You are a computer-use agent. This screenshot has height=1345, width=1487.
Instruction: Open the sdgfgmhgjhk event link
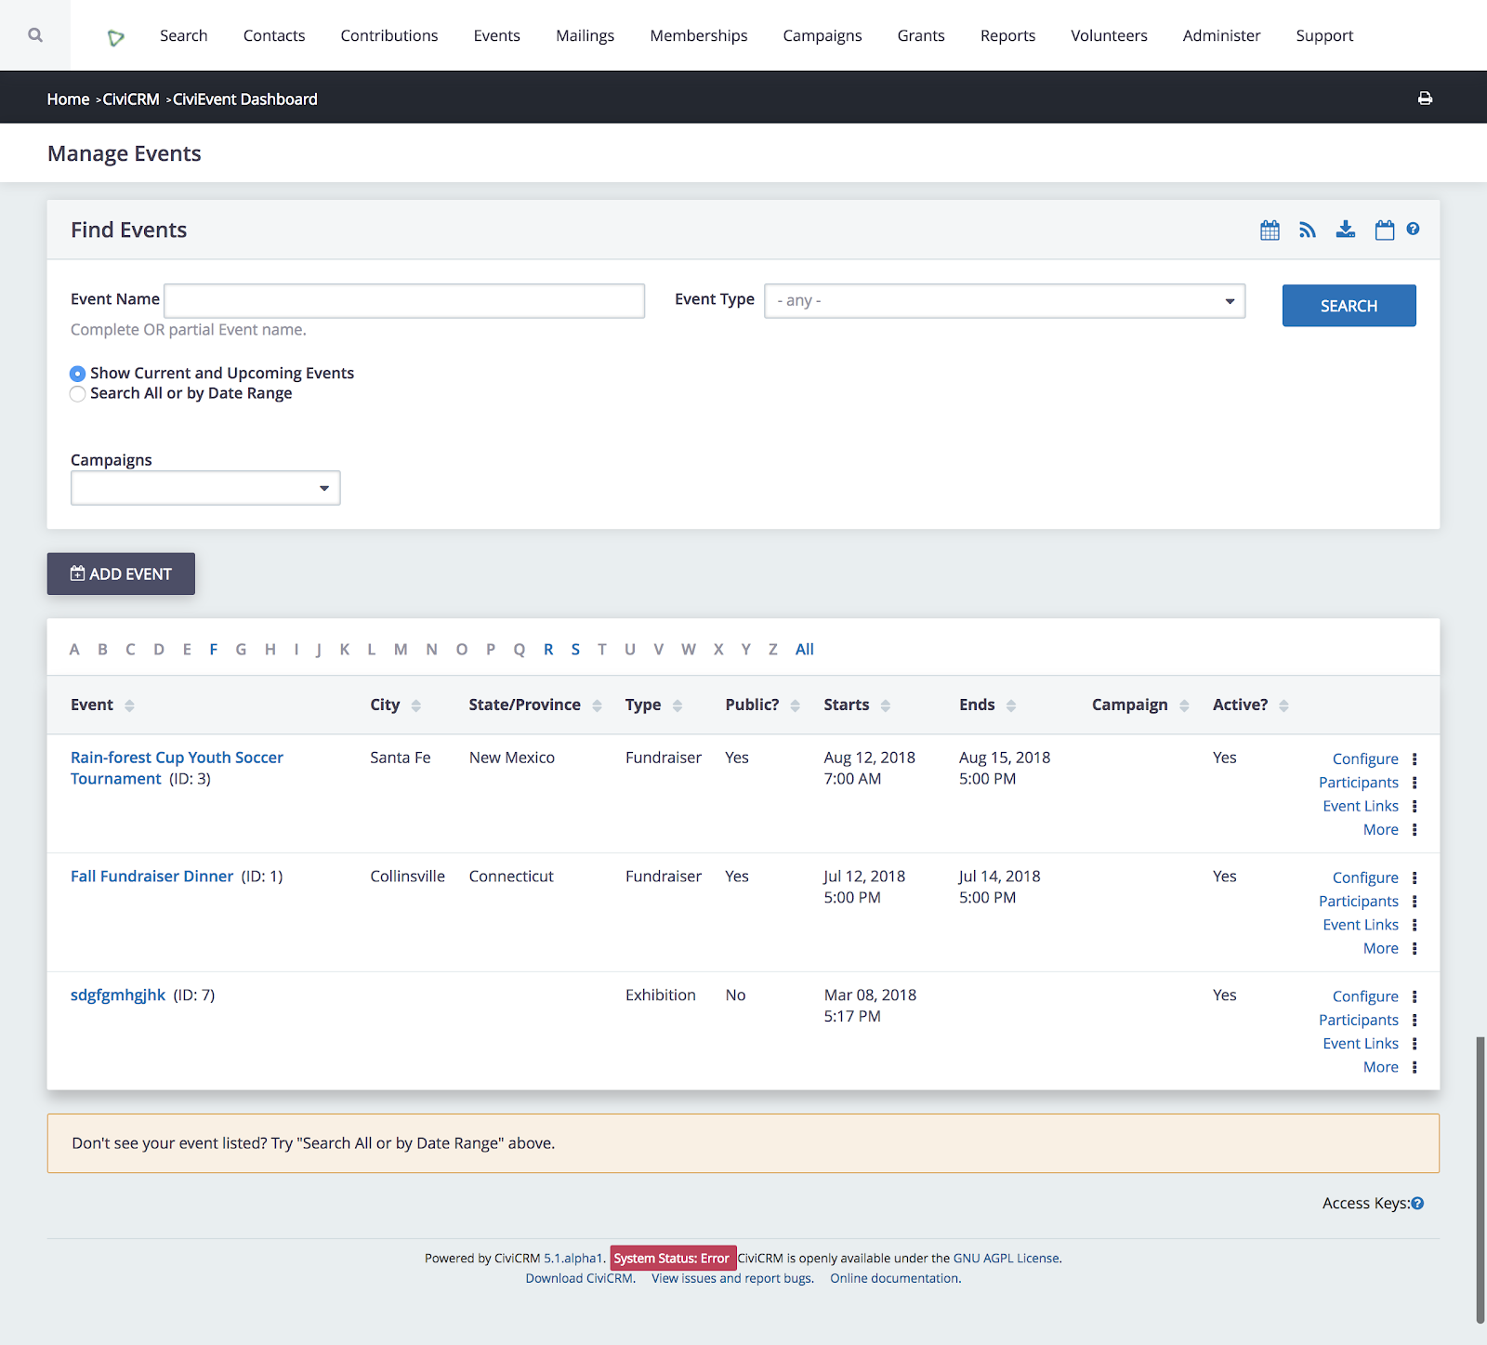coord(118,996)
